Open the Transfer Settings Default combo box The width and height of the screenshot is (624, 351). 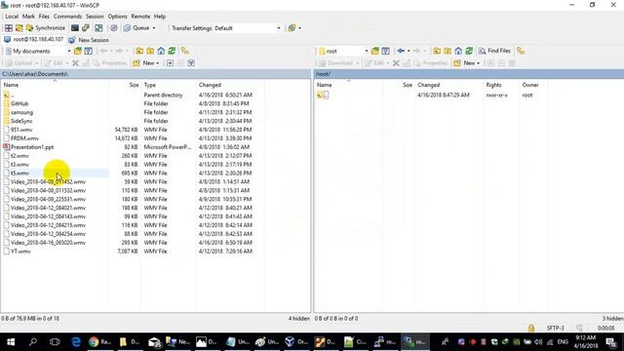pyautogui.click(x=247, y=28)
